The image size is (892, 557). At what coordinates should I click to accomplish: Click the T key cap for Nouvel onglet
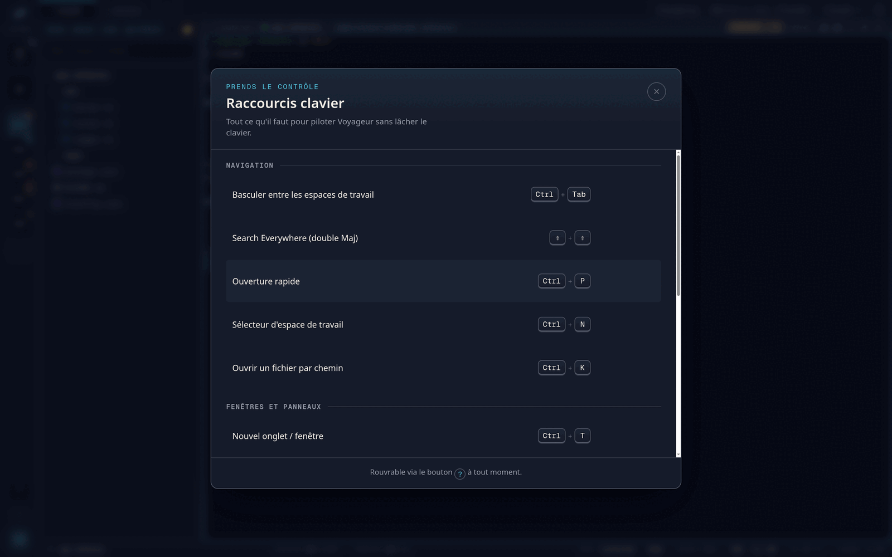[x=583, y=436]
